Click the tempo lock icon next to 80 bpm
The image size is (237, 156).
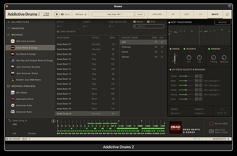(86, 14)
